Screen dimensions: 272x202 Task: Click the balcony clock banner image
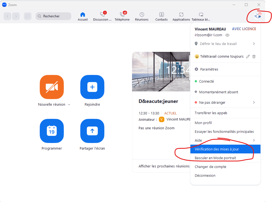pos(161,72)
